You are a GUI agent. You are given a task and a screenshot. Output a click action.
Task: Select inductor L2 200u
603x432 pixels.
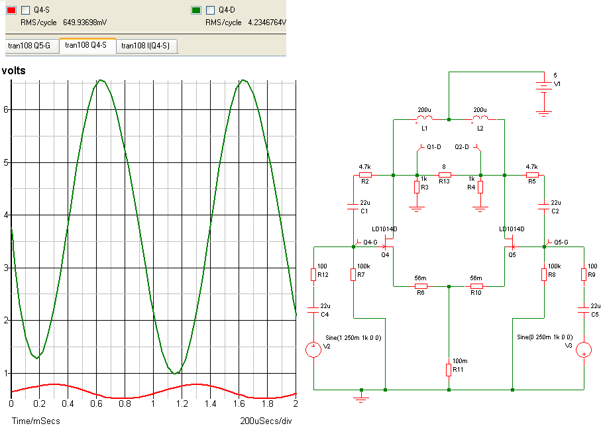pyautogui.click(x=480, y=119)
